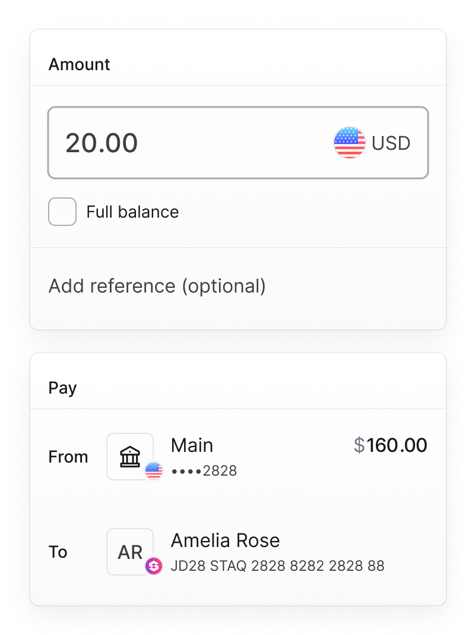Click the masked account number ending 2828
Image resolution: width=475 pixels, height=635 pixels.
[x=204, y=471]
